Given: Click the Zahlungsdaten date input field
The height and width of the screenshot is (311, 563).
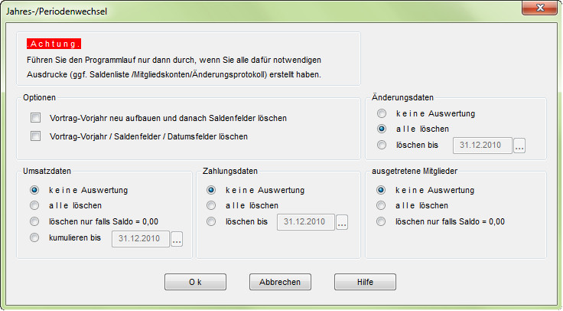Looking at the screenshot, I should tap(304, 223).
